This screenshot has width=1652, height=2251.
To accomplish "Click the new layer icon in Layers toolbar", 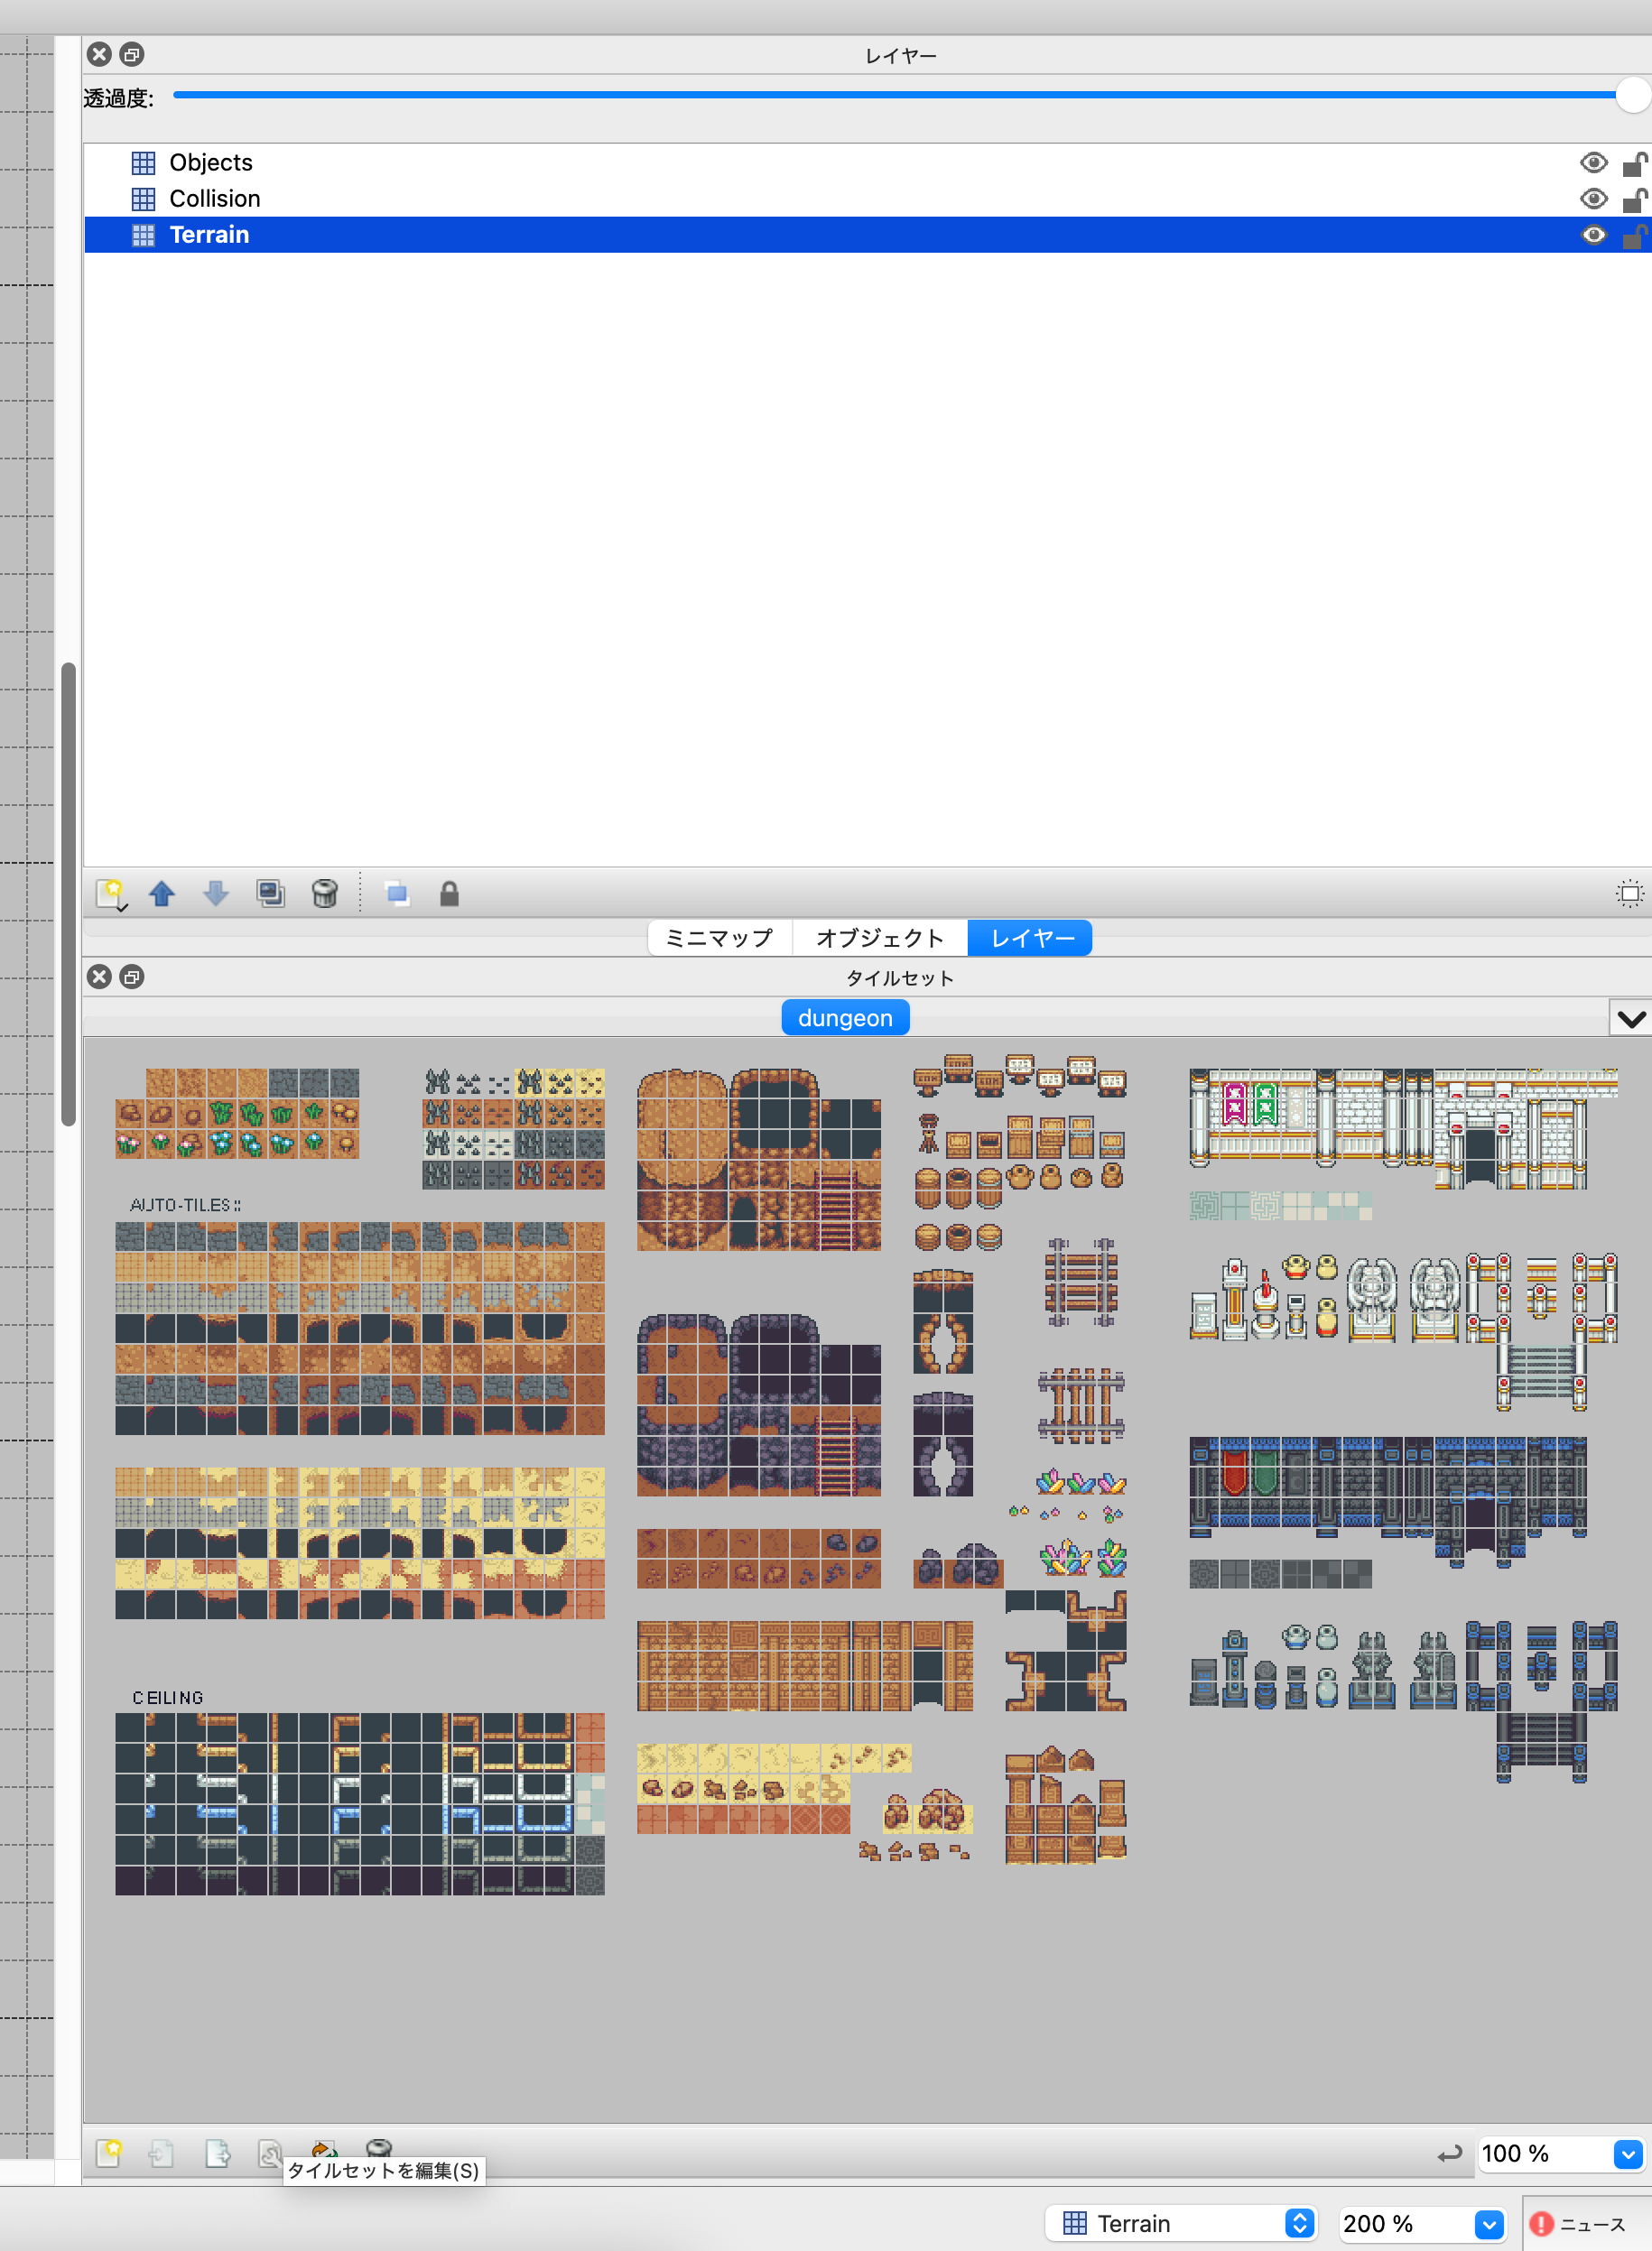I will point(110,893).
